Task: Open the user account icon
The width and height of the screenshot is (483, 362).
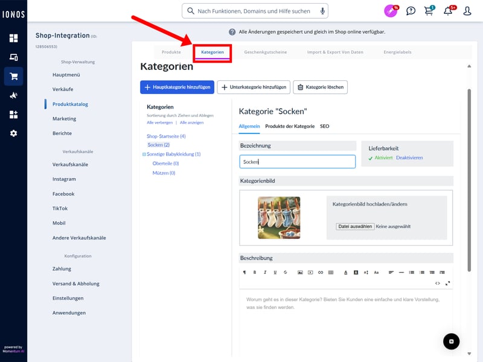Action: (x=467, y=11)
